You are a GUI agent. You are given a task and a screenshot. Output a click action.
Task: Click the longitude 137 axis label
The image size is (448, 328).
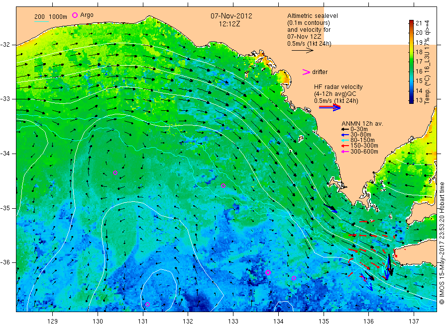pyautogui.click(x=414, y=322)
